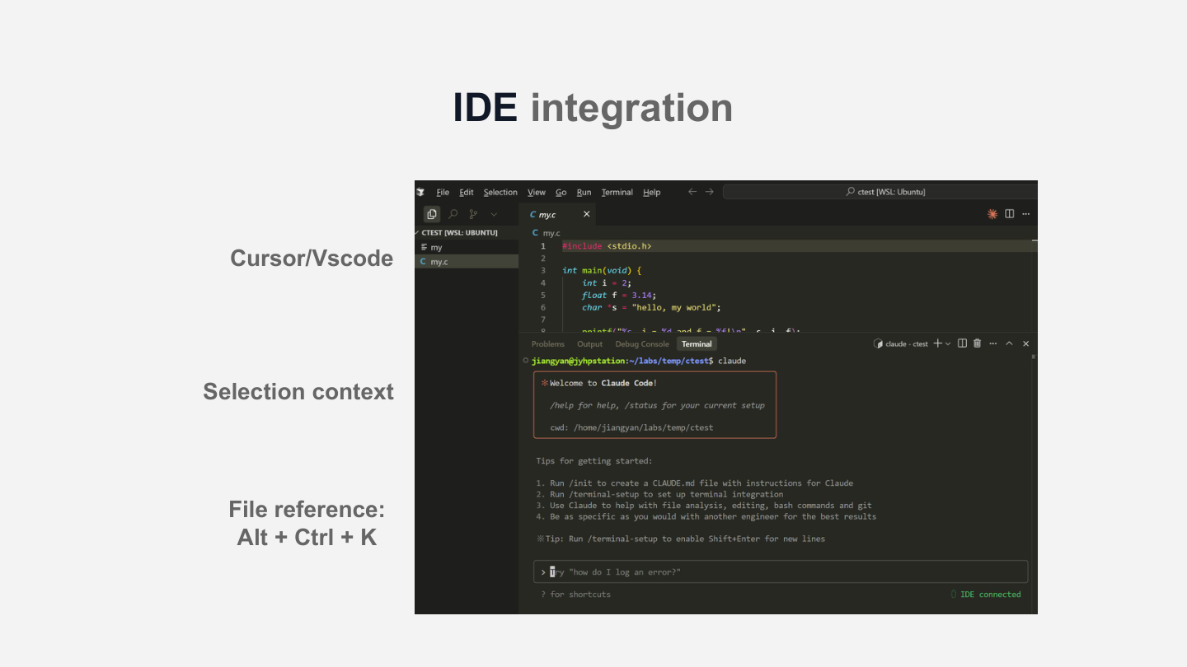Viewport: 1187px width, 667px height.
Task: Click code line 1 '#include <stdio.h>'
Action: [x=607, y=245]
